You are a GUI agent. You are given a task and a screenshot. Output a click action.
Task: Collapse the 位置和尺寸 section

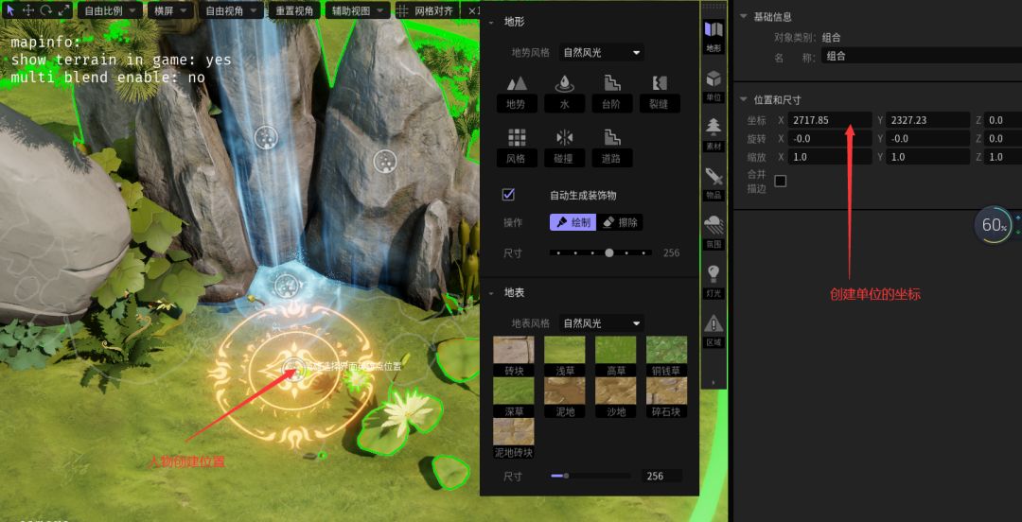point(744,99)
